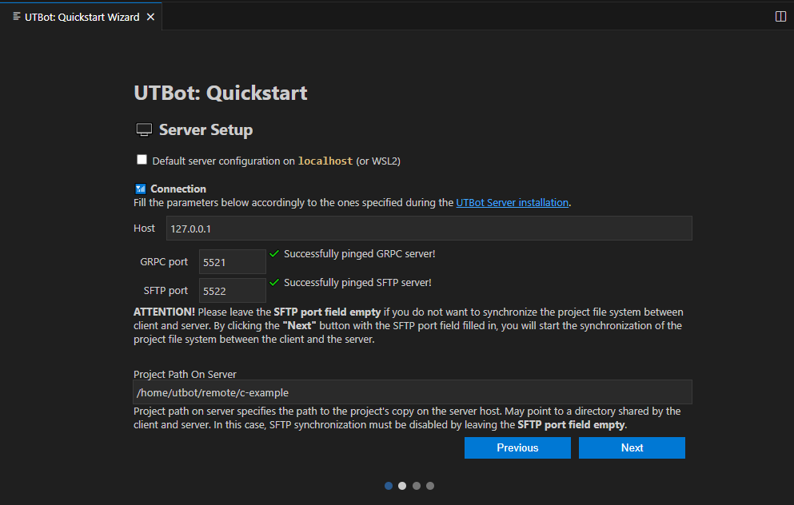Select the Project Path On Server field
The image size is (794, 505).
(x=413, y=392)
